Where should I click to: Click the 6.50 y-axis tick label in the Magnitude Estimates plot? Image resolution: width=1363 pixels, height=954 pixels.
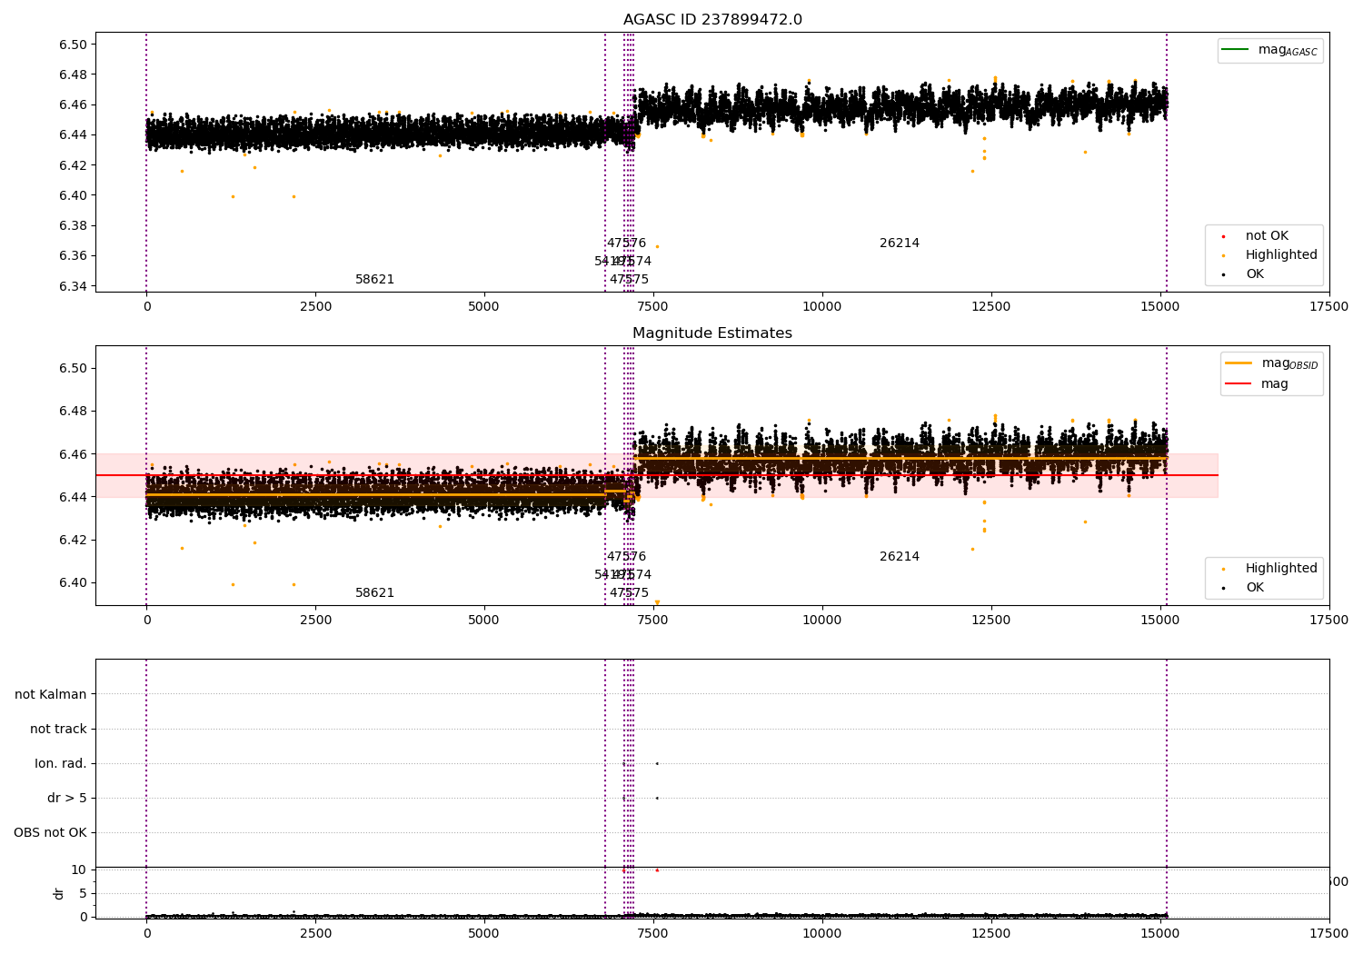(x=73, y=368)
